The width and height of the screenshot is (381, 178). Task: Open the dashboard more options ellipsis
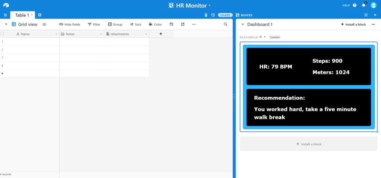point(373,25)
